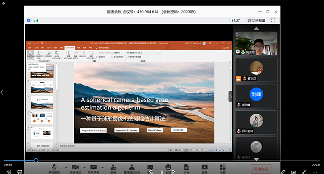Open meeting settings (设置) icon
The width and height of the screenshot is (324, 174).
222,168
